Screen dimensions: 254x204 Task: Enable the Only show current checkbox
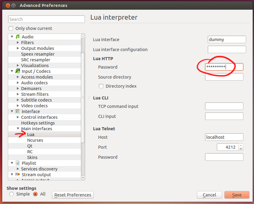point(11,28)
